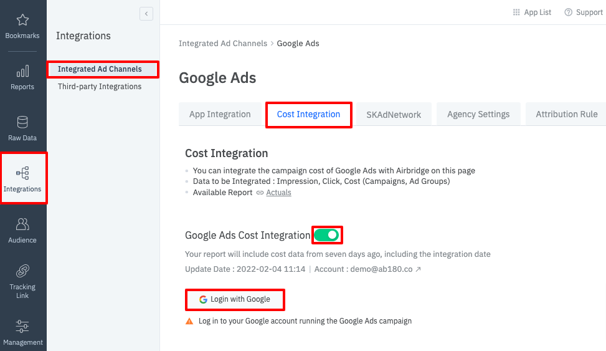
Task: Click the App List label text
Action: click(537, 12)
